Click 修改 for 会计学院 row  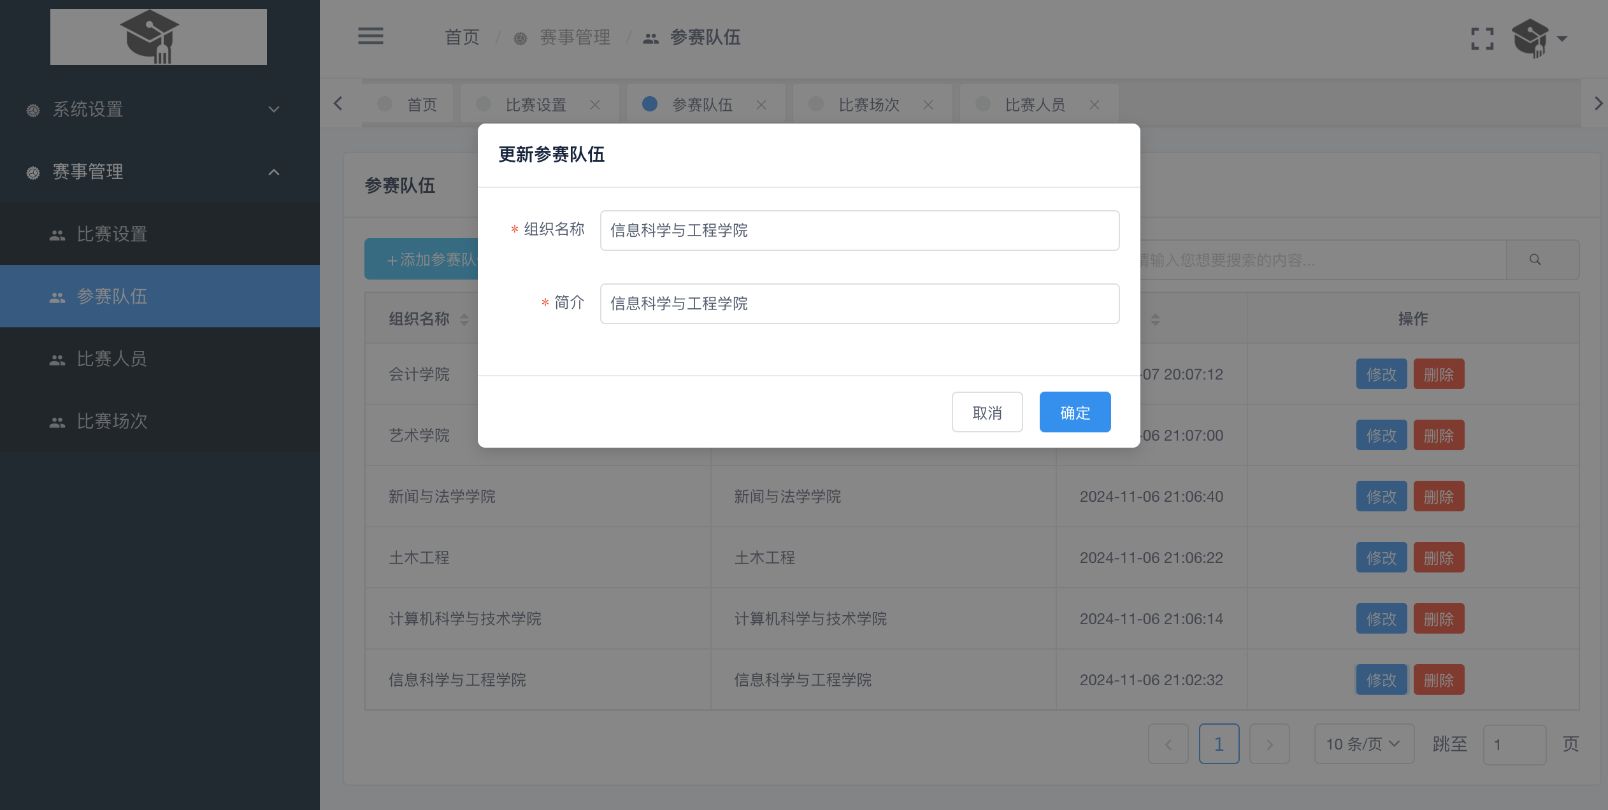pos(1381,374)
